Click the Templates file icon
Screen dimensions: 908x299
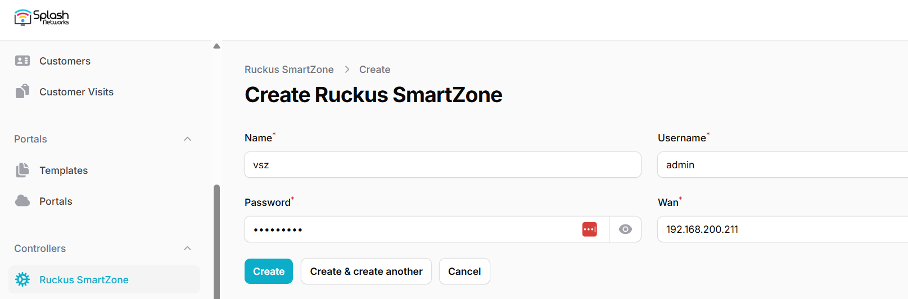coord(22,170)
